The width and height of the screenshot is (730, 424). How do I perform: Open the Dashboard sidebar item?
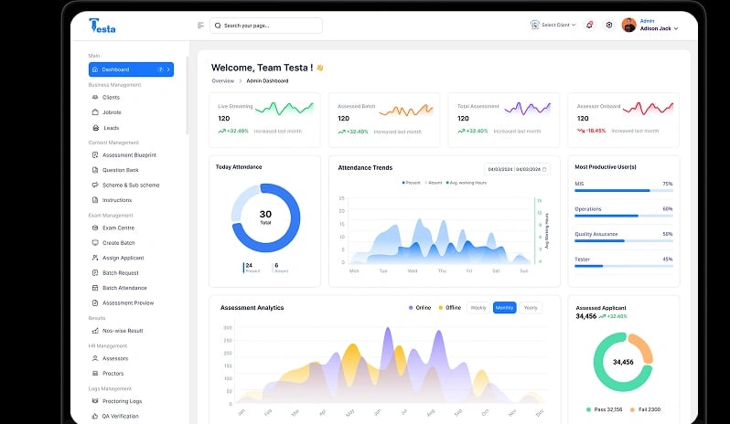(130, 69)
